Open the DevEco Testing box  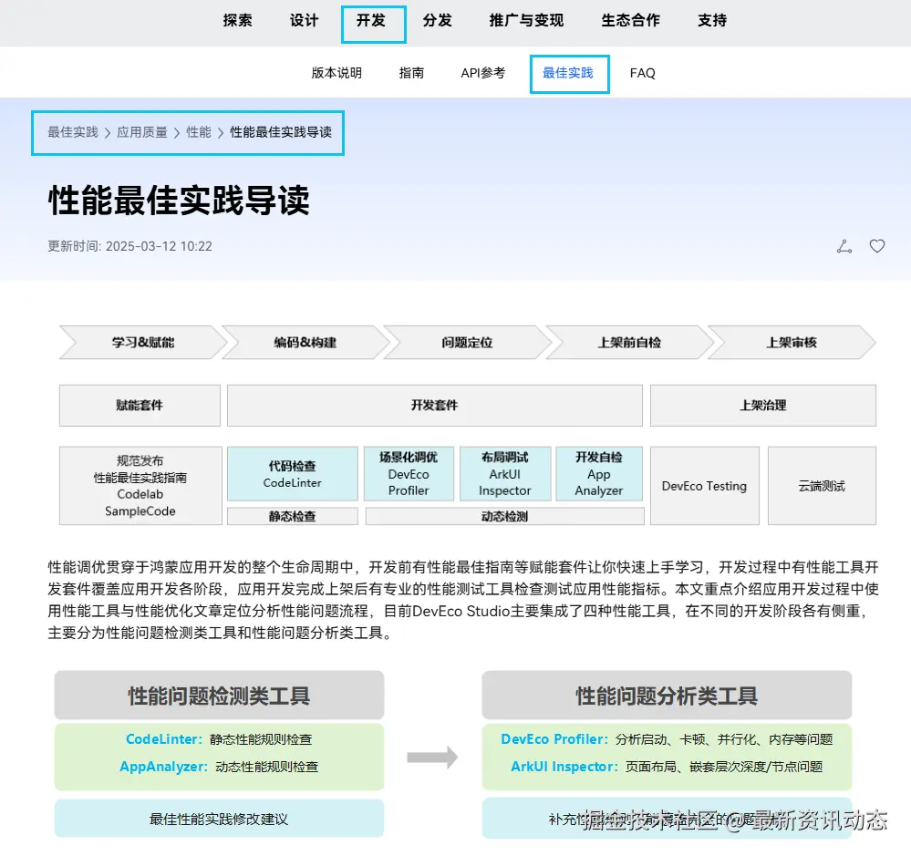(x=704, y=485)
